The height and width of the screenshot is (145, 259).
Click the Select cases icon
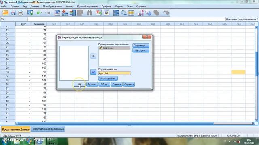tap(131, 13)
